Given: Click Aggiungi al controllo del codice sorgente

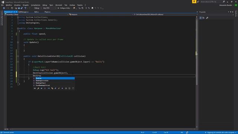Looking at the screenshot, I should 221,133.
